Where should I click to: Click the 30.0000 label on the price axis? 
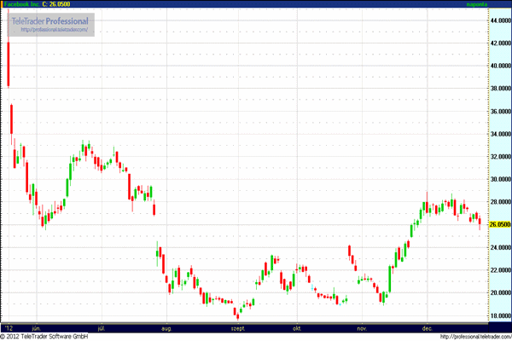[x=499, y=179]
